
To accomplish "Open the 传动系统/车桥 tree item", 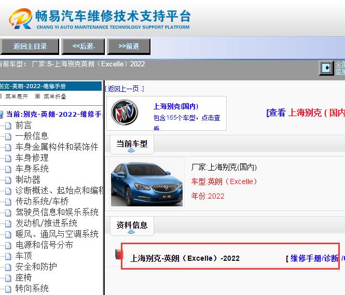I will pos(42,201).
